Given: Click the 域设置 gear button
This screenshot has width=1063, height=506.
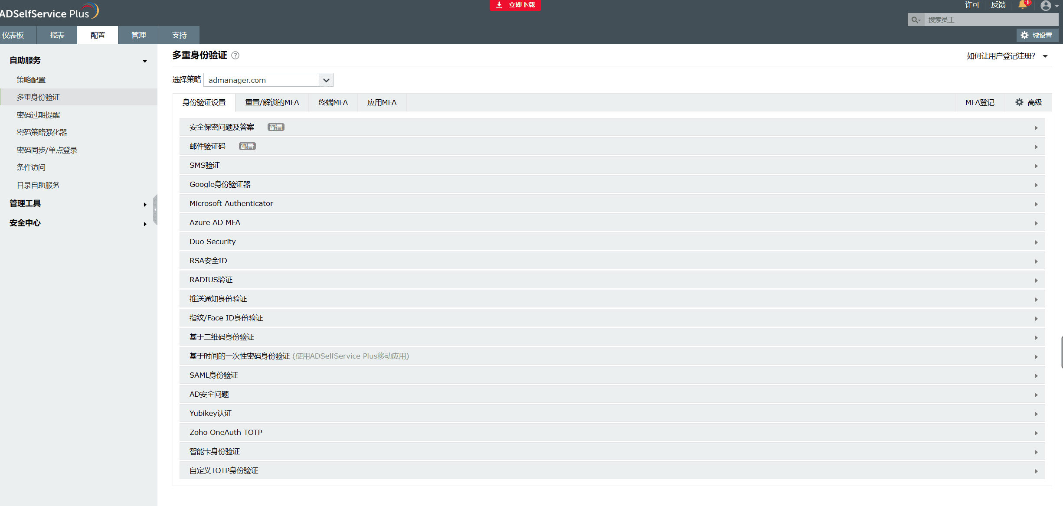Looking at the screenshot, I should coord(1037,35).
